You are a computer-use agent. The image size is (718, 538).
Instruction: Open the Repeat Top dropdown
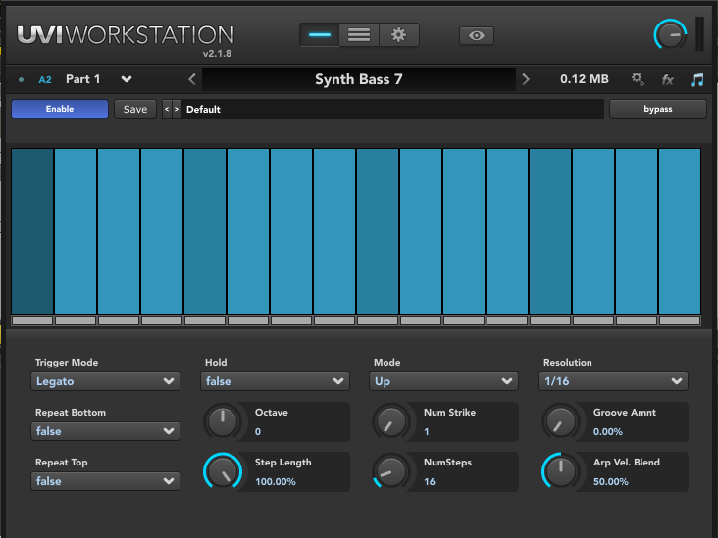point(105,481)
